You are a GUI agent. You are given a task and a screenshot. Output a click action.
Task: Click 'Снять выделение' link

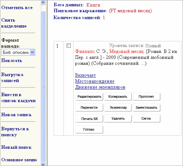[x=14, y=23]
